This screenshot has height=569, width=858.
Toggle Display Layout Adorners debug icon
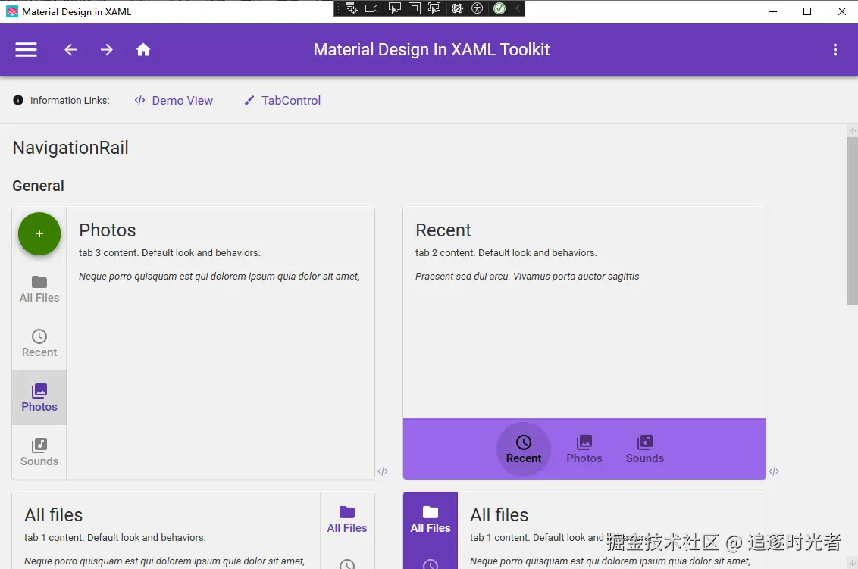point(415,8)
